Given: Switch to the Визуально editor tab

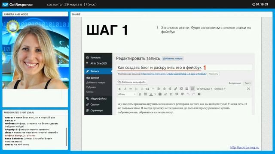Looking at the screenshot, I should click(x=235, y=83).
